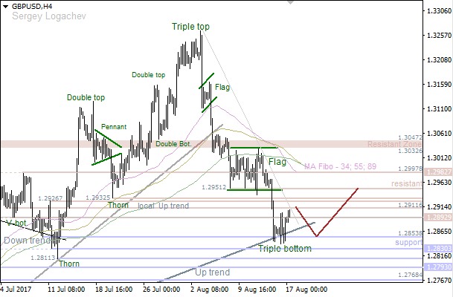The image size is (453, 297).
Task: Select the local Up trend label
Action: 164,205
